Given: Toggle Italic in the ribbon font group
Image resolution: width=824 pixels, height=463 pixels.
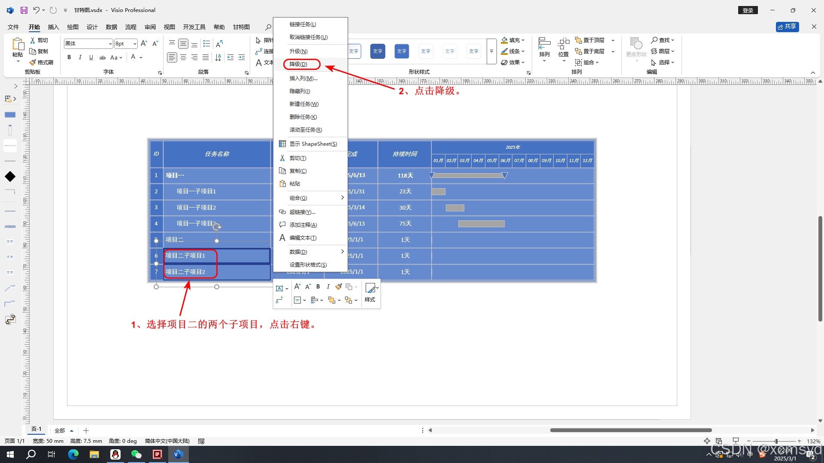Looking at the screenshot, I should click(80, 57).
